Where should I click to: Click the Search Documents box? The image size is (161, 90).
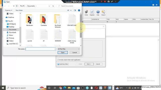pos(69,6)
